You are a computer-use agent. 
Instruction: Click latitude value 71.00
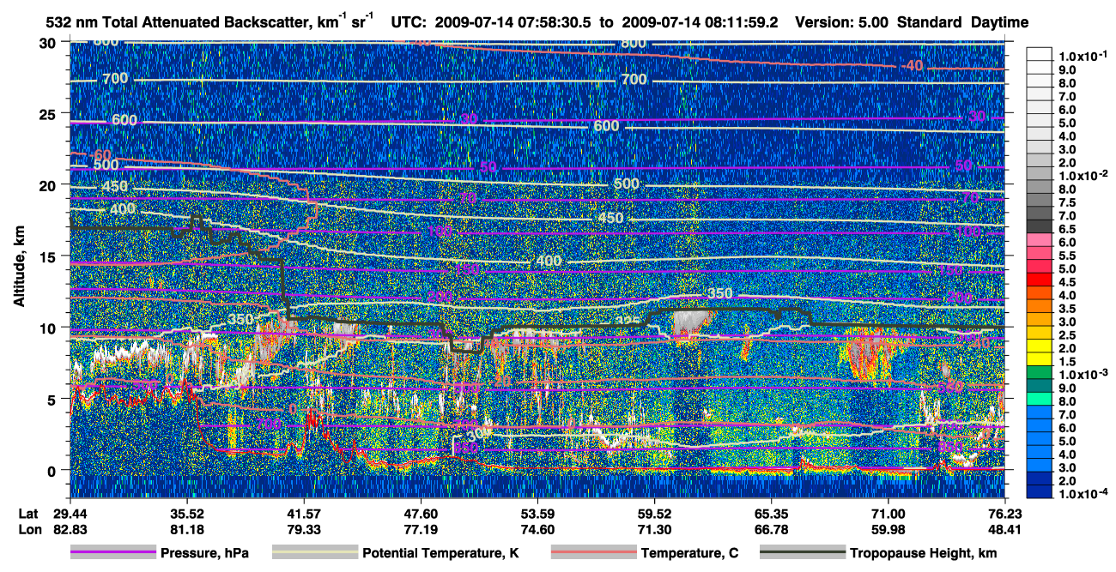888,514
